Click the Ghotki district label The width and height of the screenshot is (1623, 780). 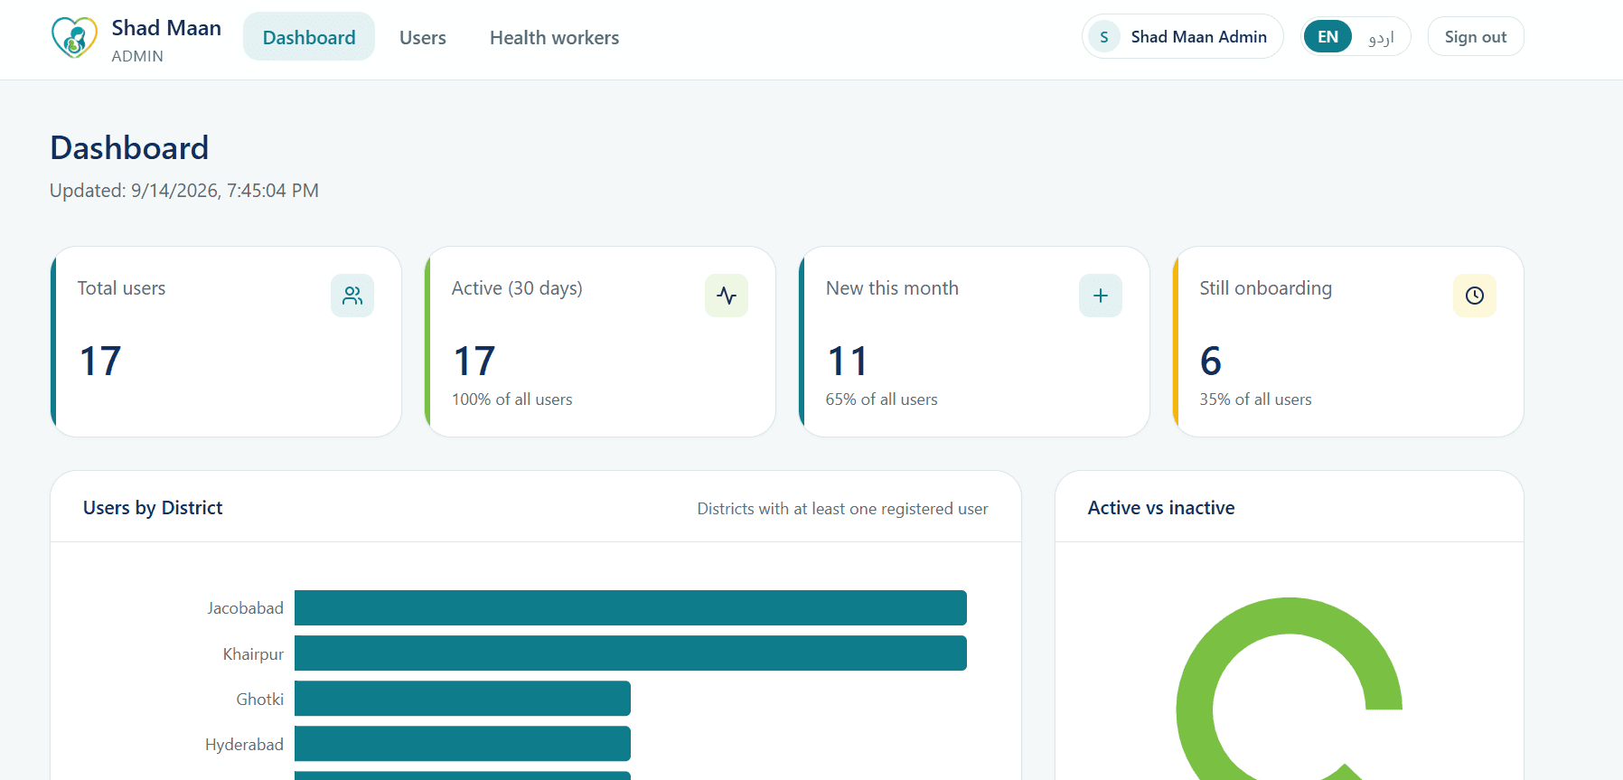coord(260,700)
